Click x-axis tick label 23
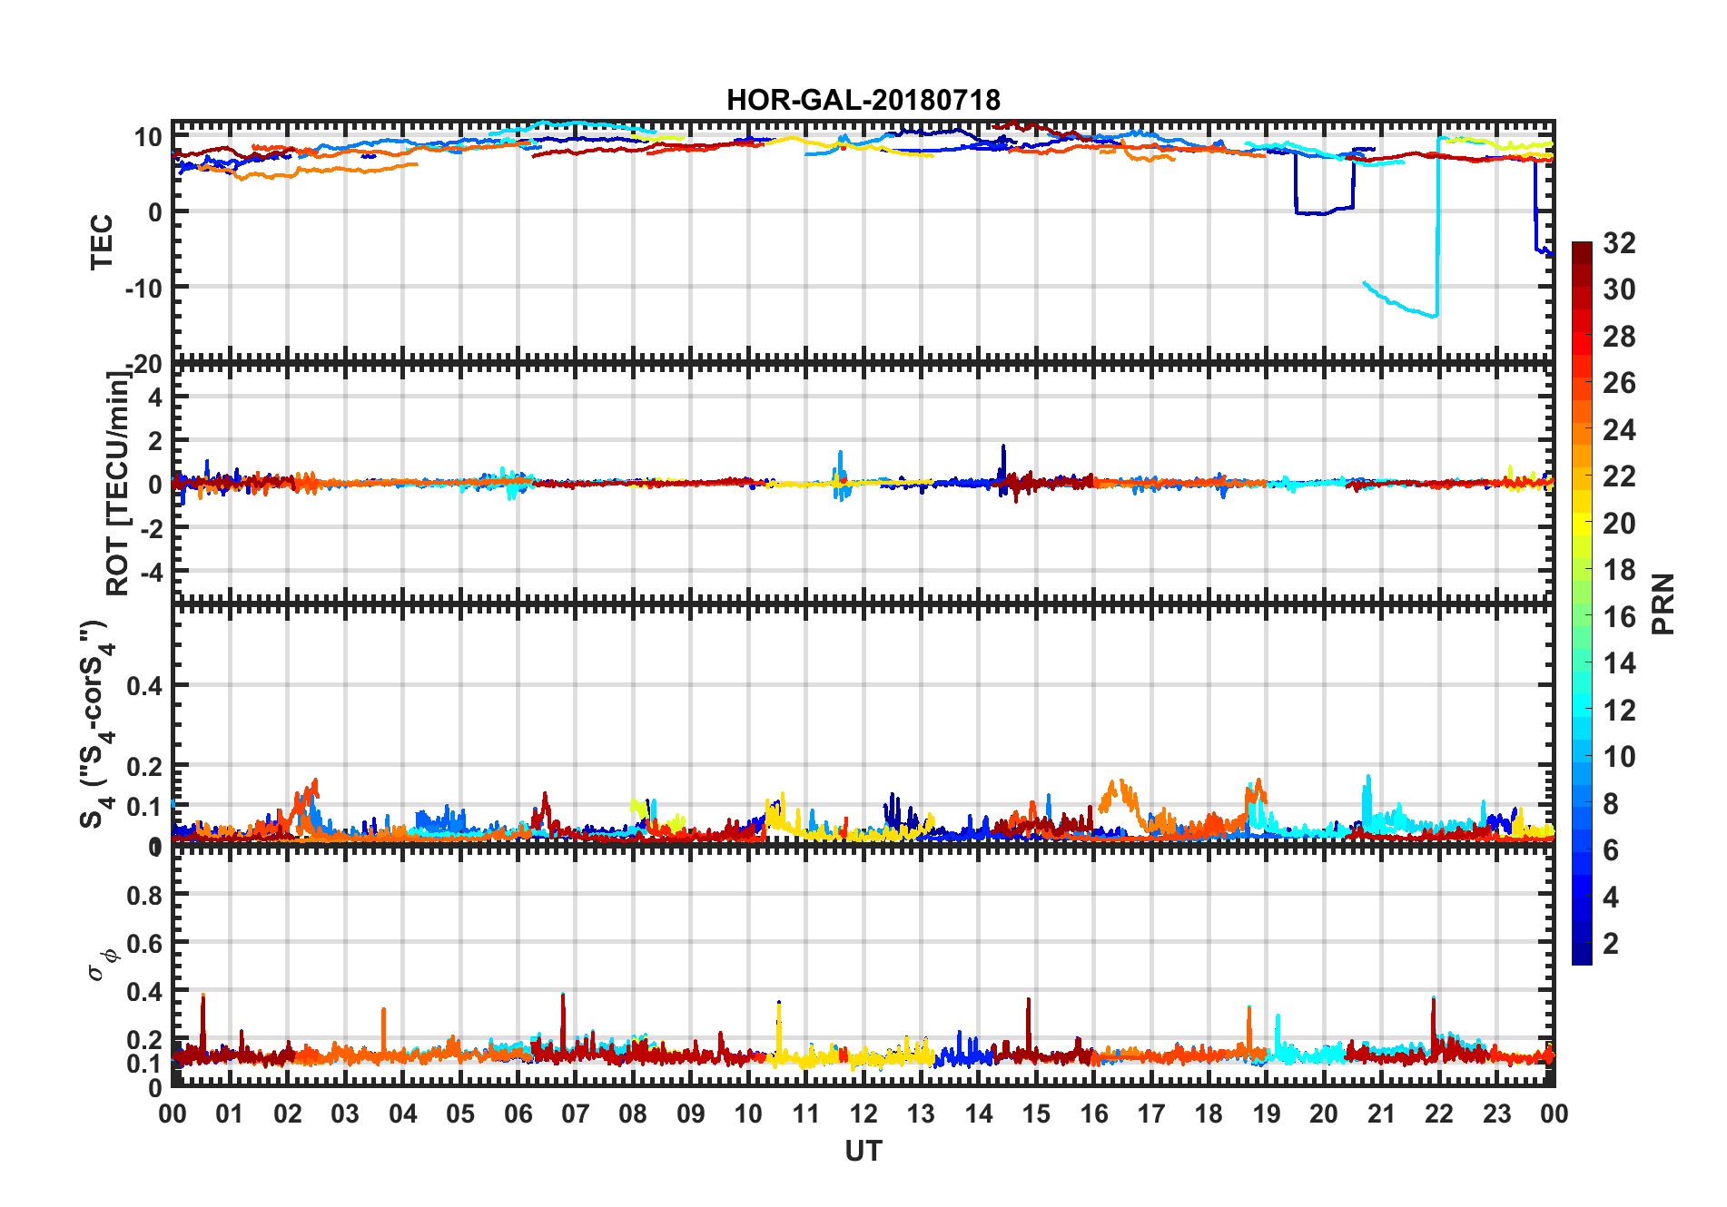The width and height of the screenshot is (1727, 1207). pyautogui.click(x=1496, y=1114)
